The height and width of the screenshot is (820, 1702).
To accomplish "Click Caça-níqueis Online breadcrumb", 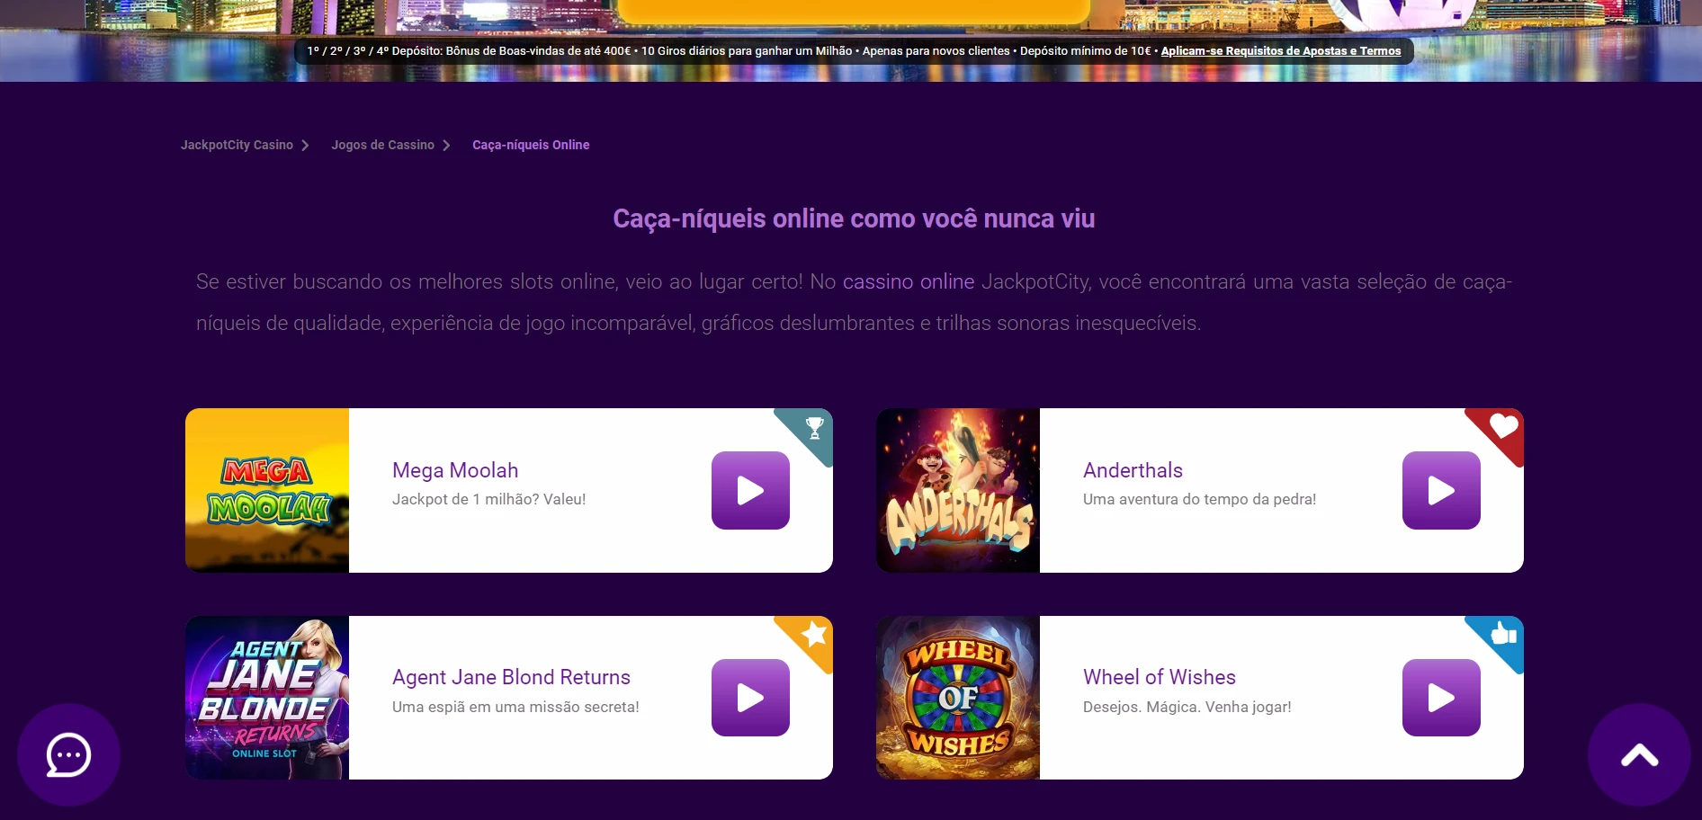I will click(x=531, y=145).
